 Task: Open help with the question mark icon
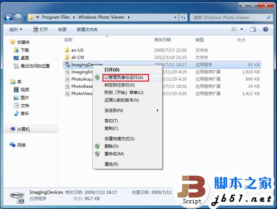(x=265, y=29)
